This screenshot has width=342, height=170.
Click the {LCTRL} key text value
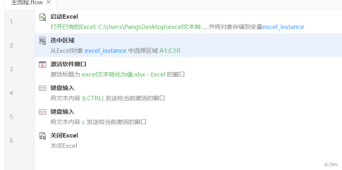tap(93, 98)
